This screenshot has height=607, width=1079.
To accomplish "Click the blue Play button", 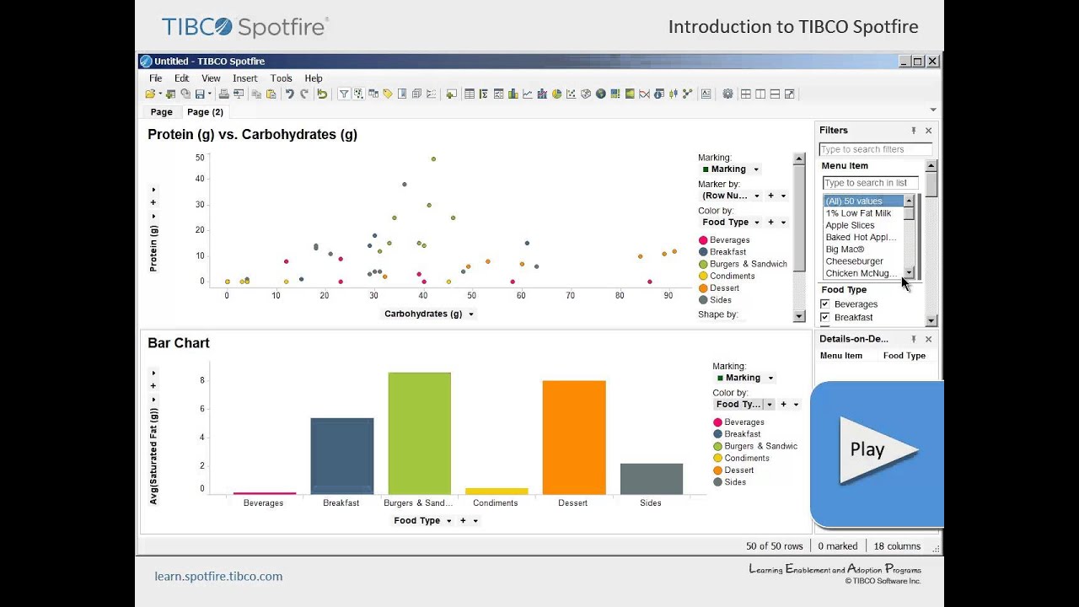I will pyautogui.click(x=877, y=454).
